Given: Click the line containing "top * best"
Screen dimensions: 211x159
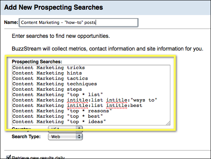Looking at the screenshot, I should tap(58, 116).
